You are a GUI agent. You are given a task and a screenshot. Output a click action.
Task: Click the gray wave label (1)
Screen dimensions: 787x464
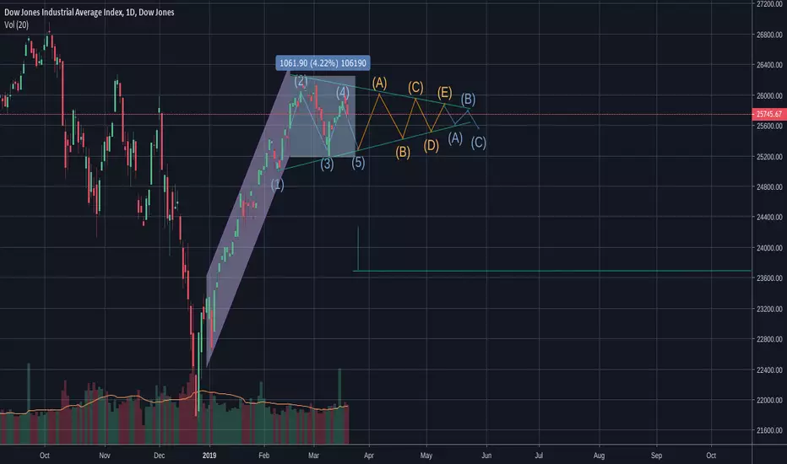coord(278,185)
